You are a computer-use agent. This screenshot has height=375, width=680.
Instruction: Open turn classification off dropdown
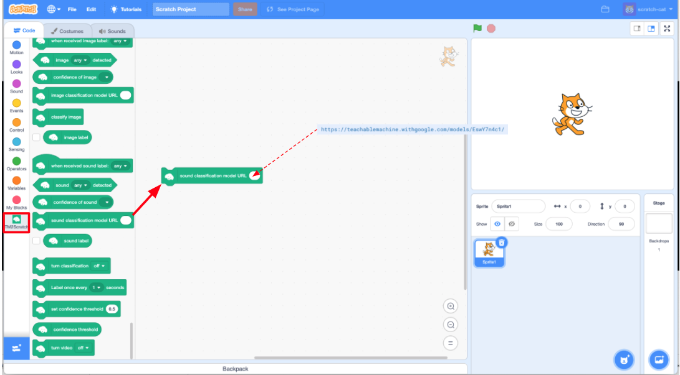[99, 266]
